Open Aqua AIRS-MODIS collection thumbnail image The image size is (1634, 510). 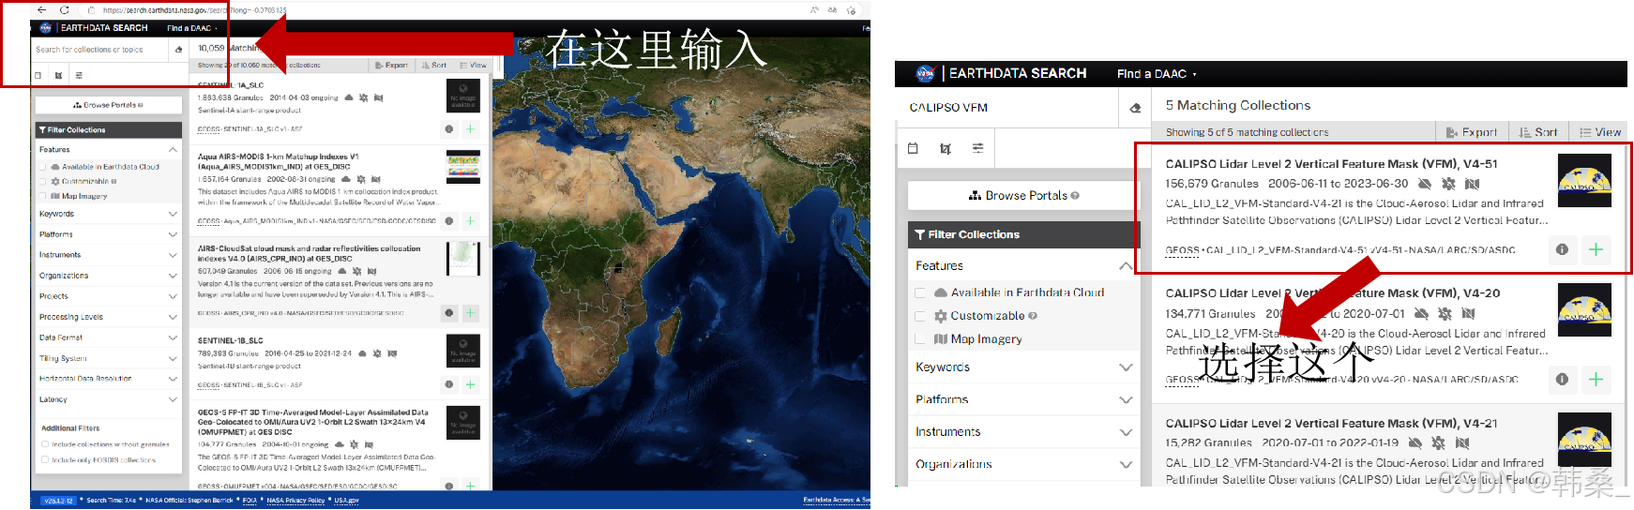463,167
